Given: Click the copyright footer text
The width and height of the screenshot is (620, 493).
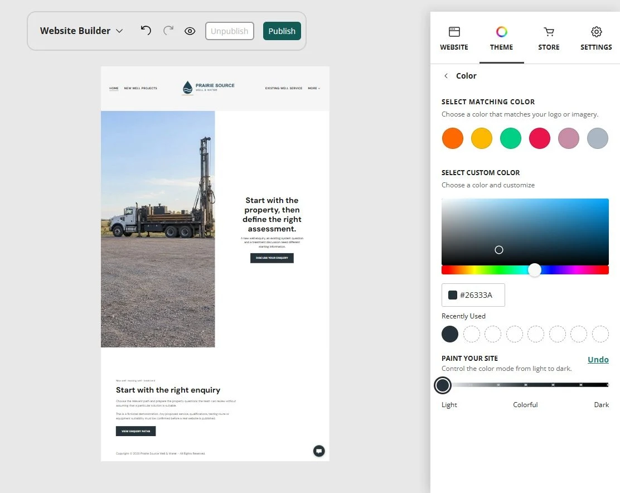Looking at the screenshot, I should click(160, 453).
